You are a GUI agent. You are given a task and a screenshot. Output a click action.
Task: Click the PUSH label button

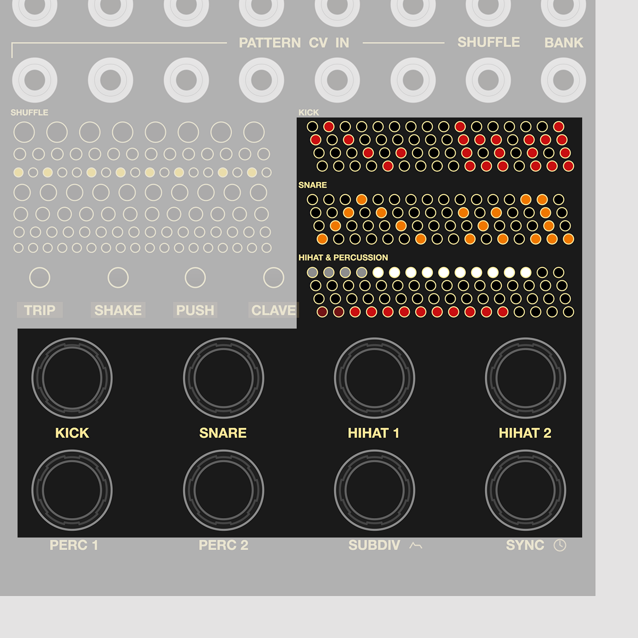195,310
